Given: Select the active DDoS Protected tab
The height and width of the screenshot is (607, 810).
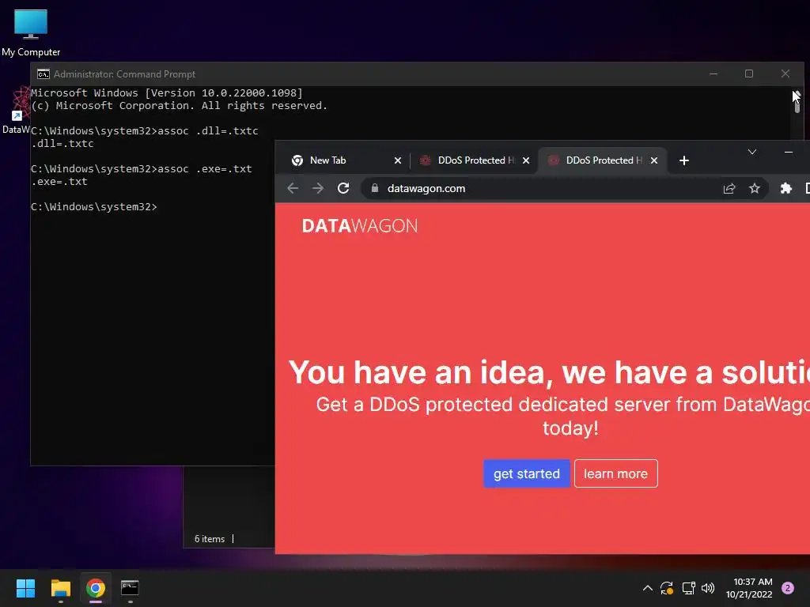Looking at the screenshot, I should pos(602,160).
